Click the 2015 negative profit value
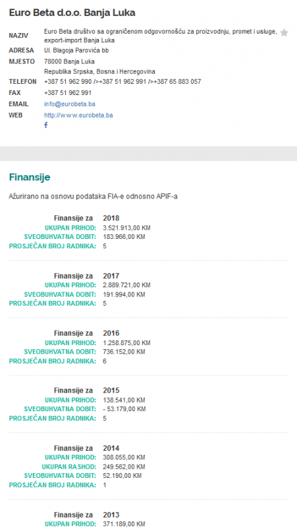This screenshot has width=297, height=528. point(124,409)
